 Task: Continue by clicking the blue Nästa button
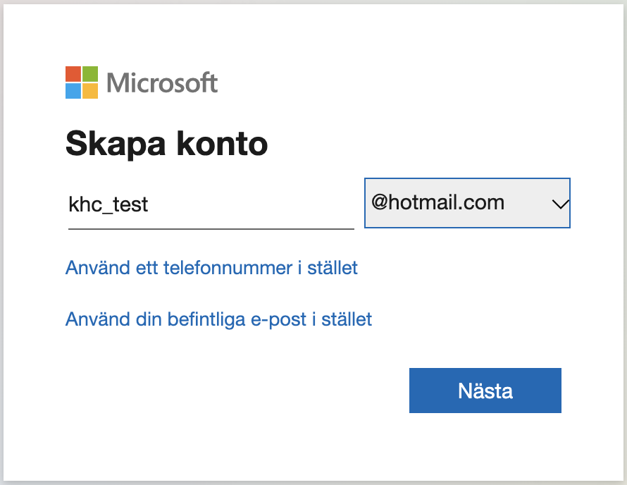(485, 391)
